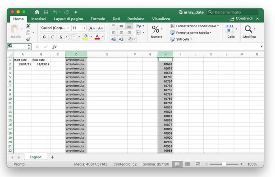Insert function with the fx icon
Screen dimensions: 275x177
(x=55, y=47)
